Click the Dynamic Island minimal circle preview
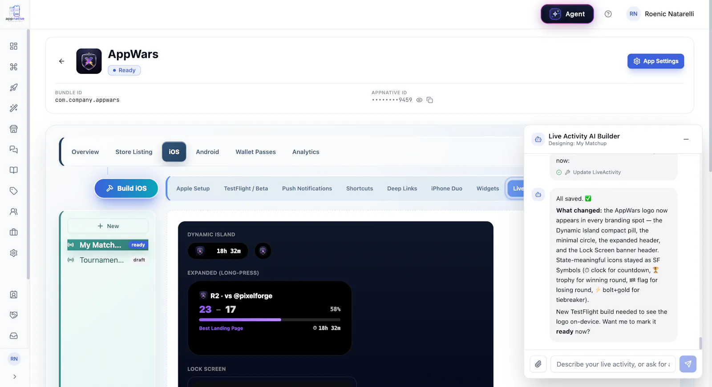 click(x=263, y=251)
